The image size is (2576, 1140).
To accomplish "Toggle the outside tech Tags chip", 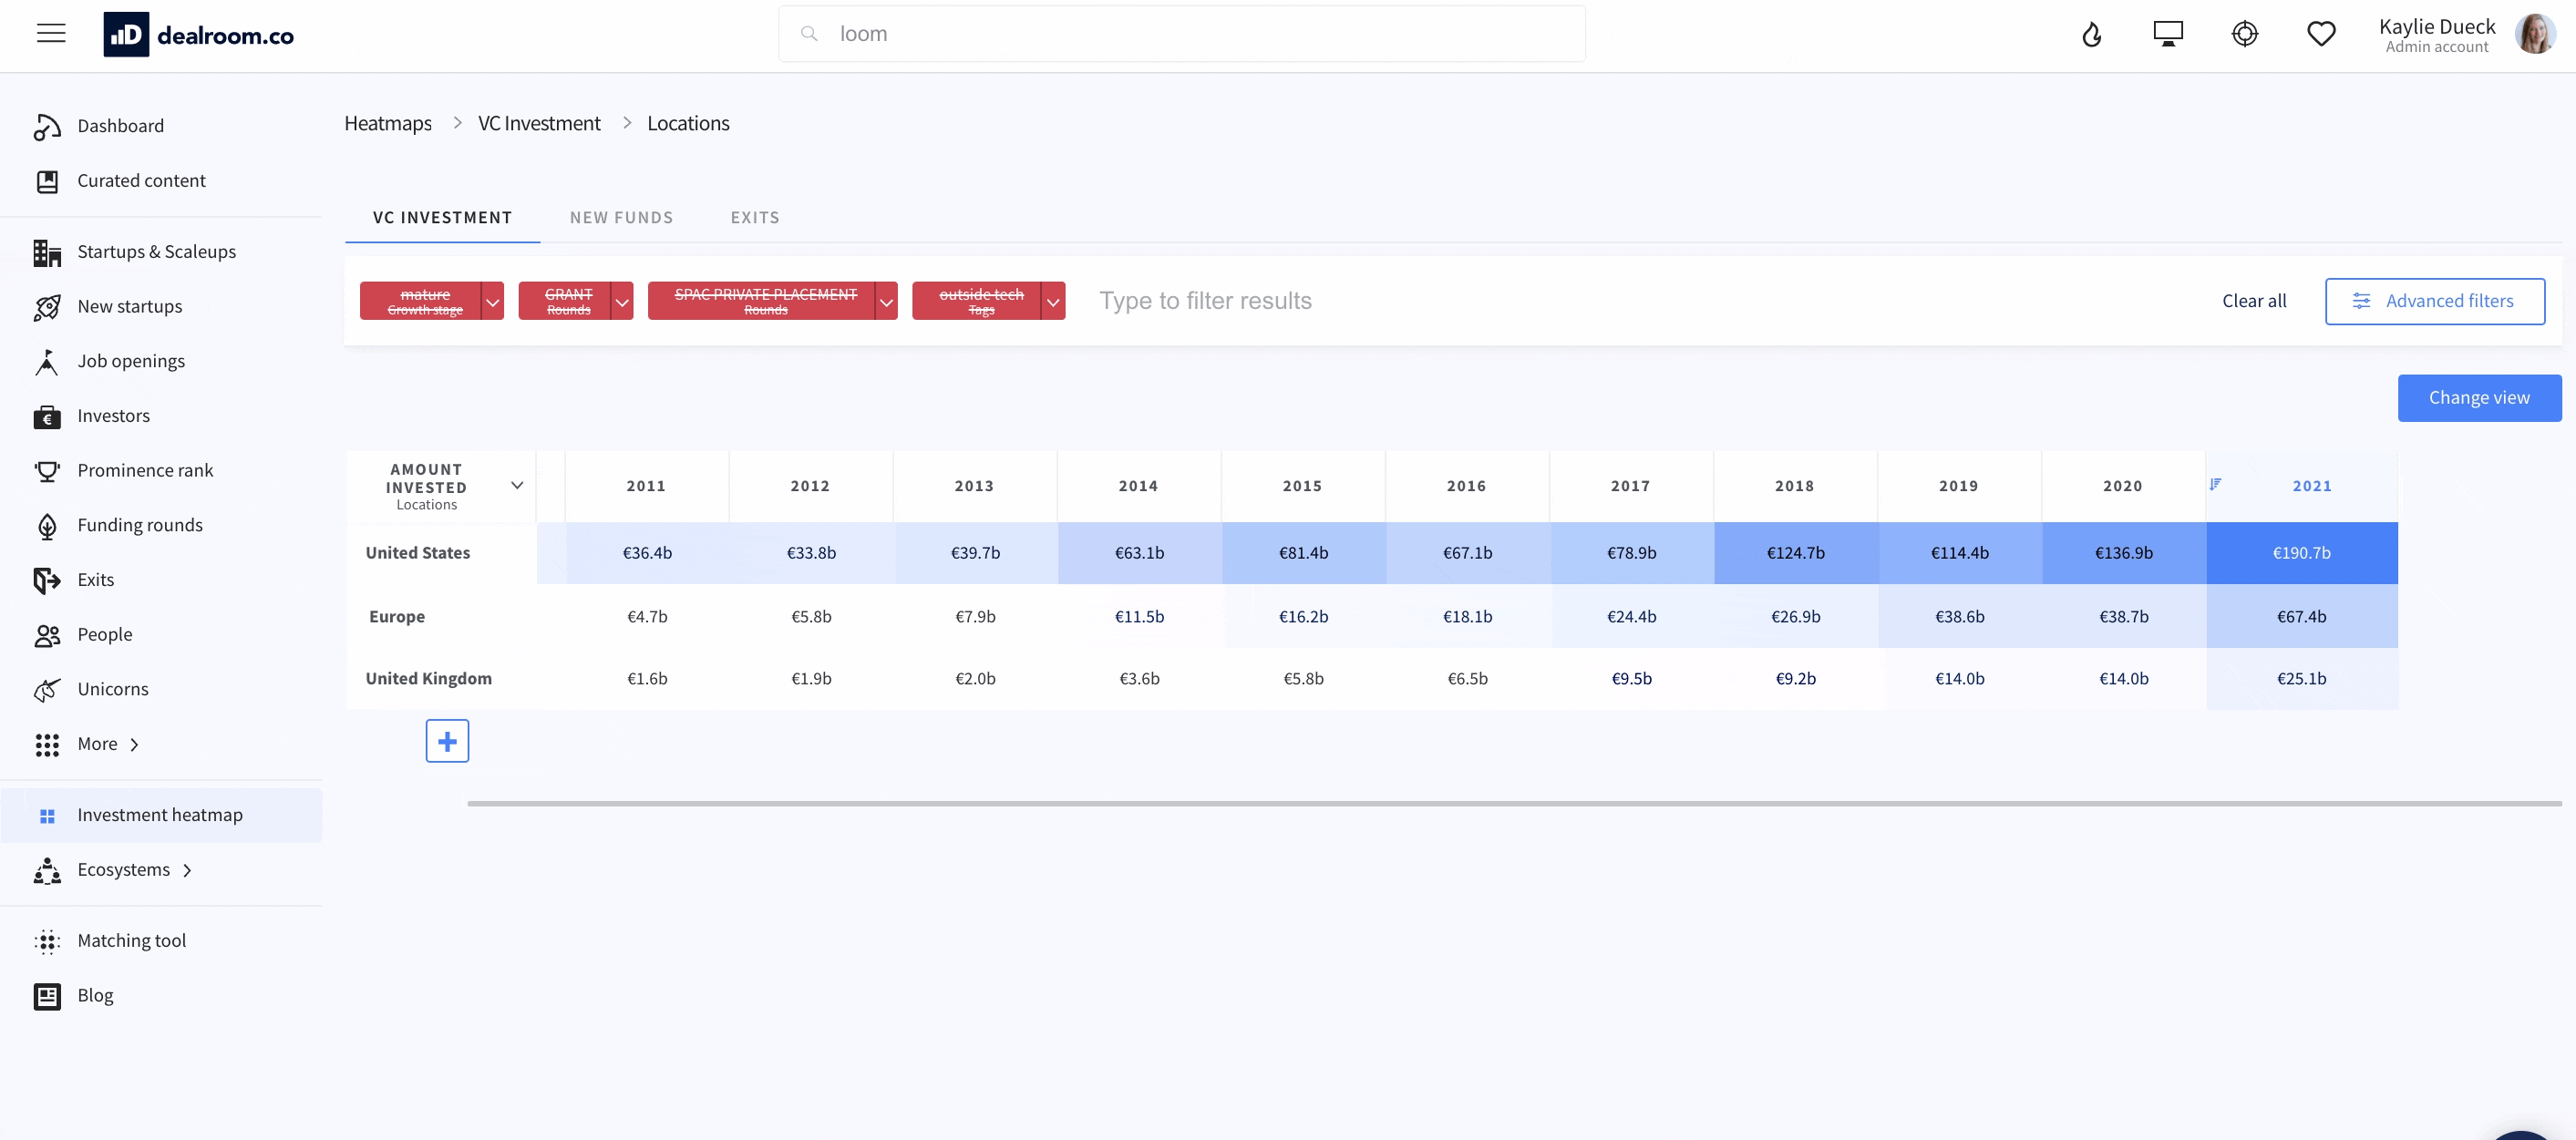I will click(x=977, y=301).
